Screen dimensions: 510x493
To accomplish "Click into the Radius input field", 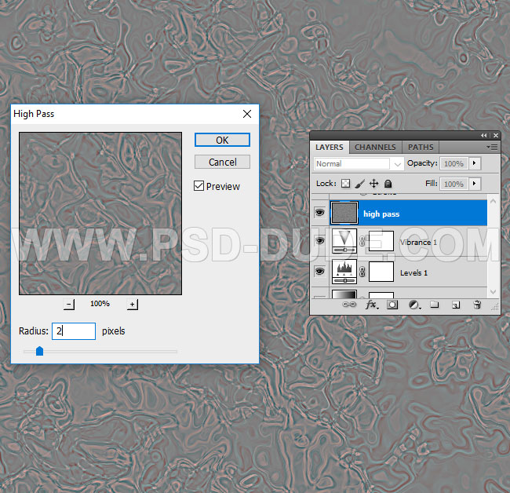I will point(74,331).
